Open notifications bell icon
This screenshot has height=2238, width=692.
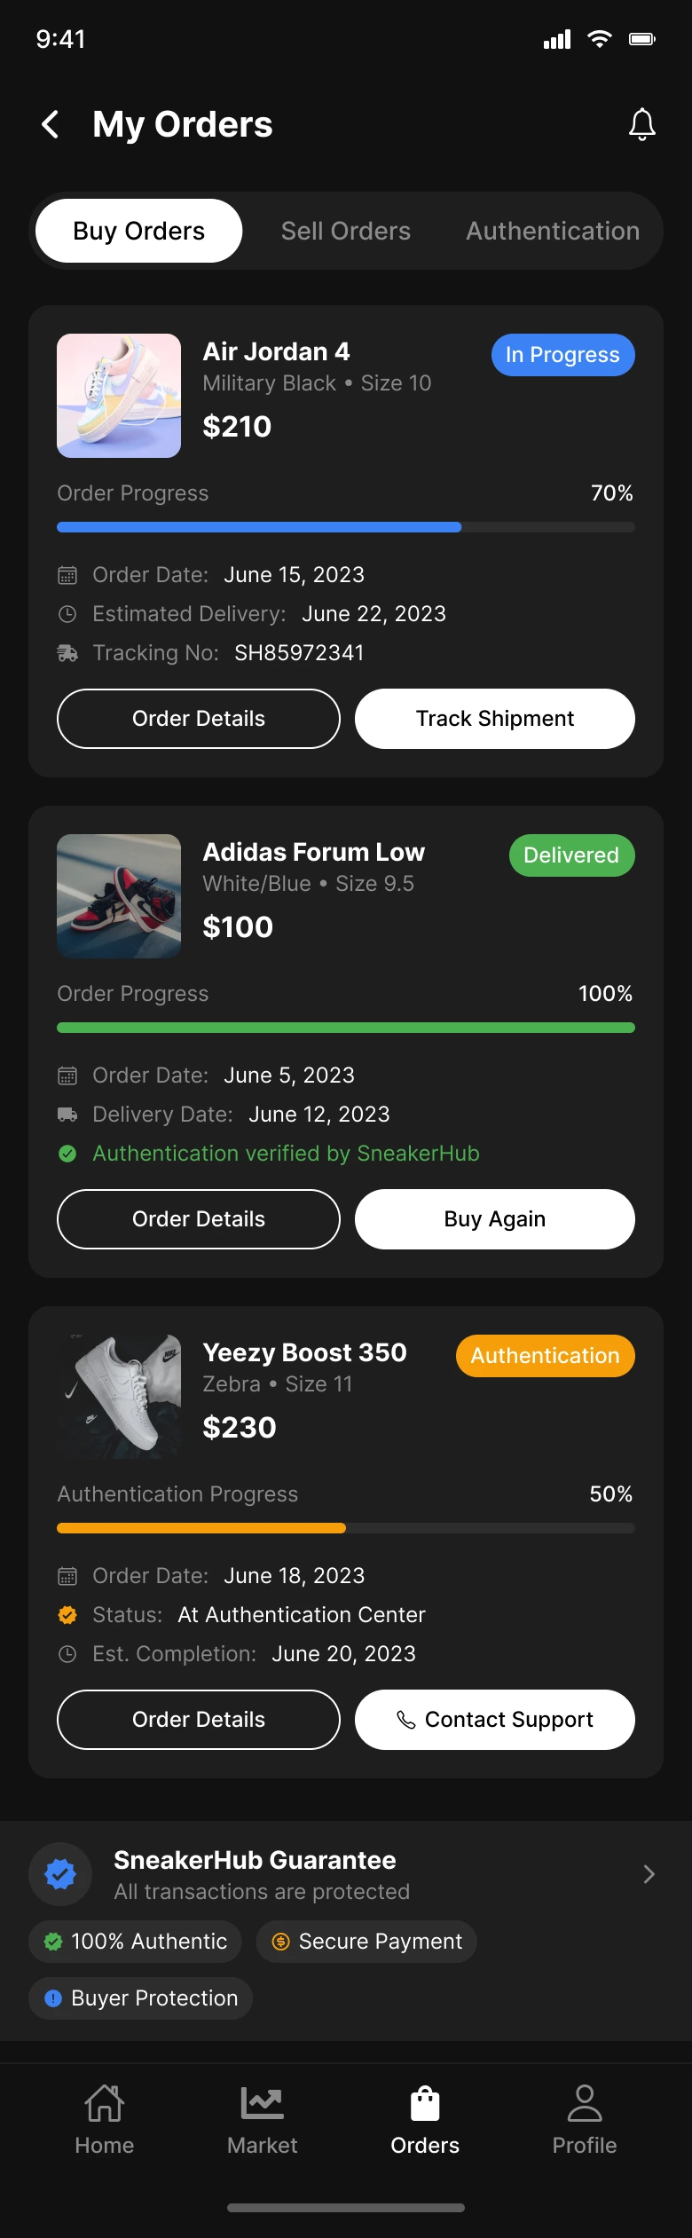641,125
